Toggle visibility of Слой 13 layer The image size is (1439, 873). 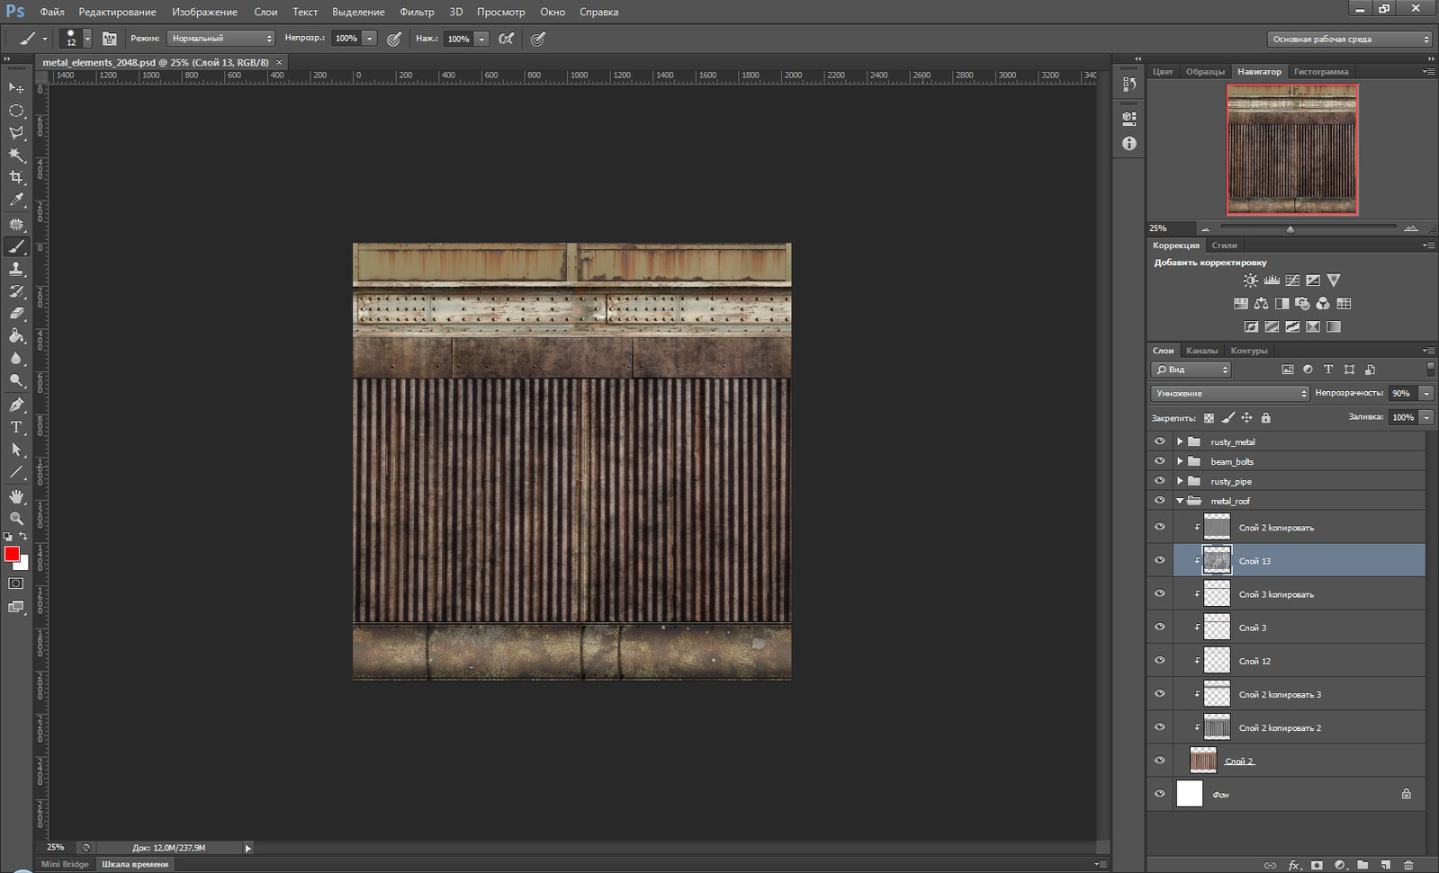(x=1159, y=560)
